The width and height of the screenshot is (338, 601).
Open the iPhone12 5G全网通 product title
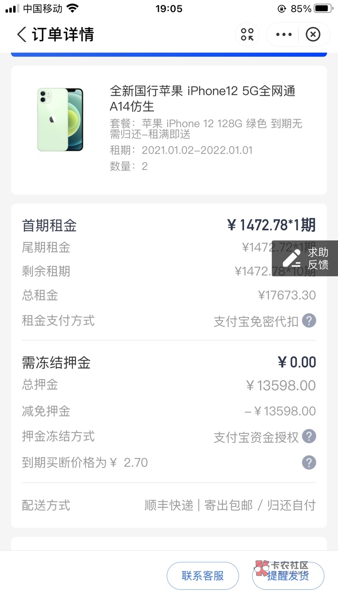[202, 98]
